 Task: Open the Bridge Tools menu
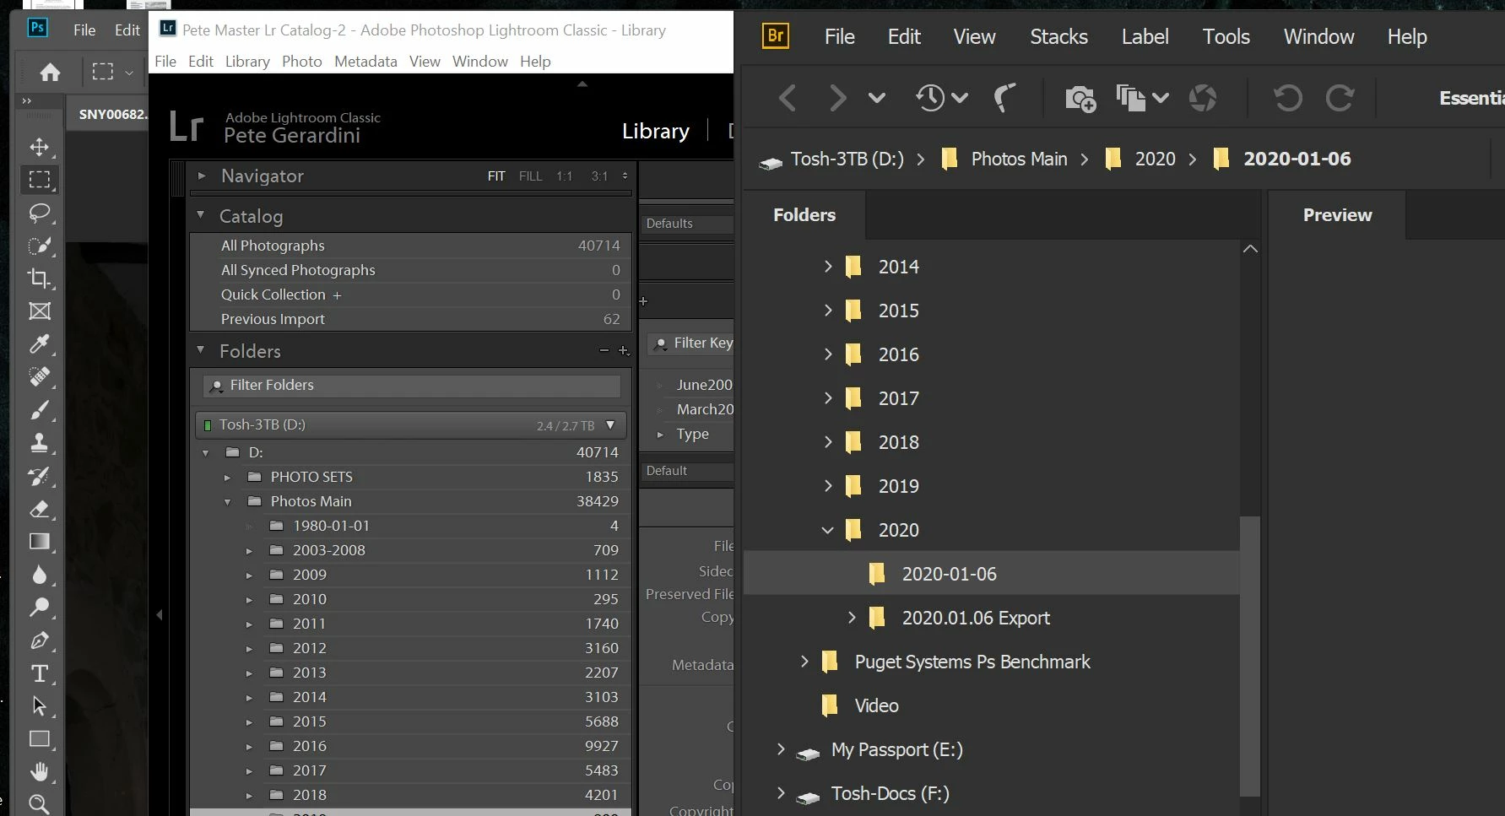coord(1226,37)
